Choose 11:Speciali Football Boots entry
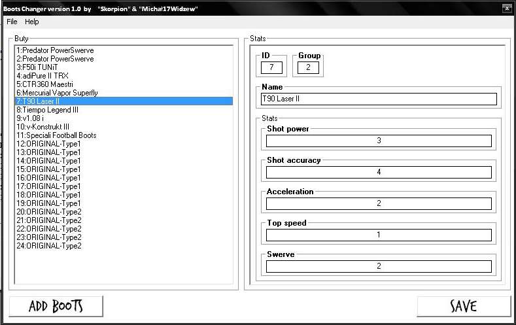The image size is (516, 325). point(56,135)
